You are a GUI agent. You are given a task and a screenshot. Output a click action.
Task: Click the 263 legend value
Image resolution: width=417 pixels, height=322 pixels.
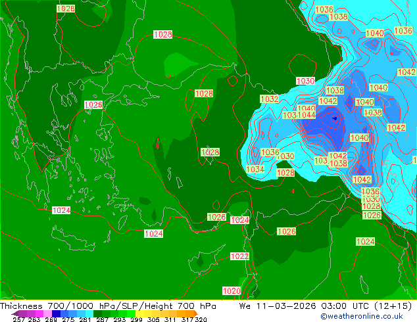click(x=34, y=319)
